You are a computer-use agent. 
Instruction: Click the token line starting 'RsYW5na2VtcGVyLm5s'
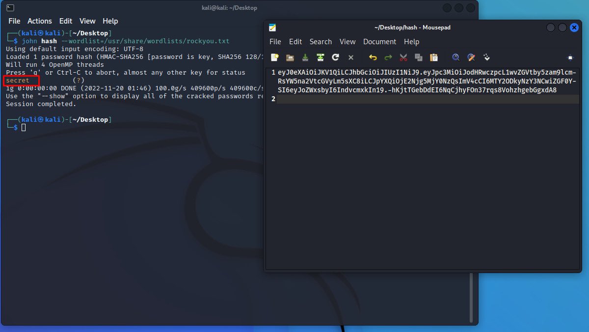[427, 82]
